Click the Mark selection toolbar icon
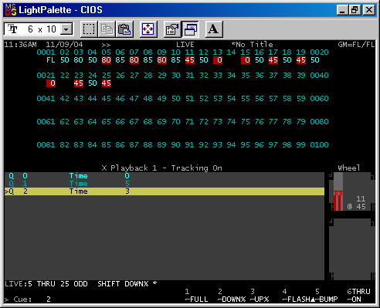This screenshot has height=308, width=380. (x=89, y=29)
